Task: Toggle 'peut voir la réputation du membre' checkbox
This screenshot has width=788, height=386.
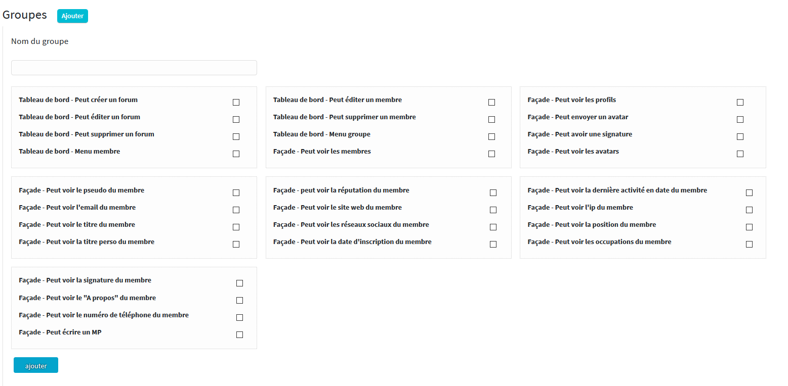Action: click(x=493, y=193)
